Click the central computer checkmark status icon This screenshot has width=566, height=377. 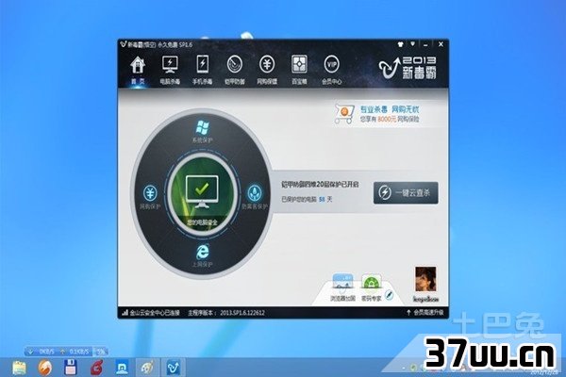[x=202, y=192]
